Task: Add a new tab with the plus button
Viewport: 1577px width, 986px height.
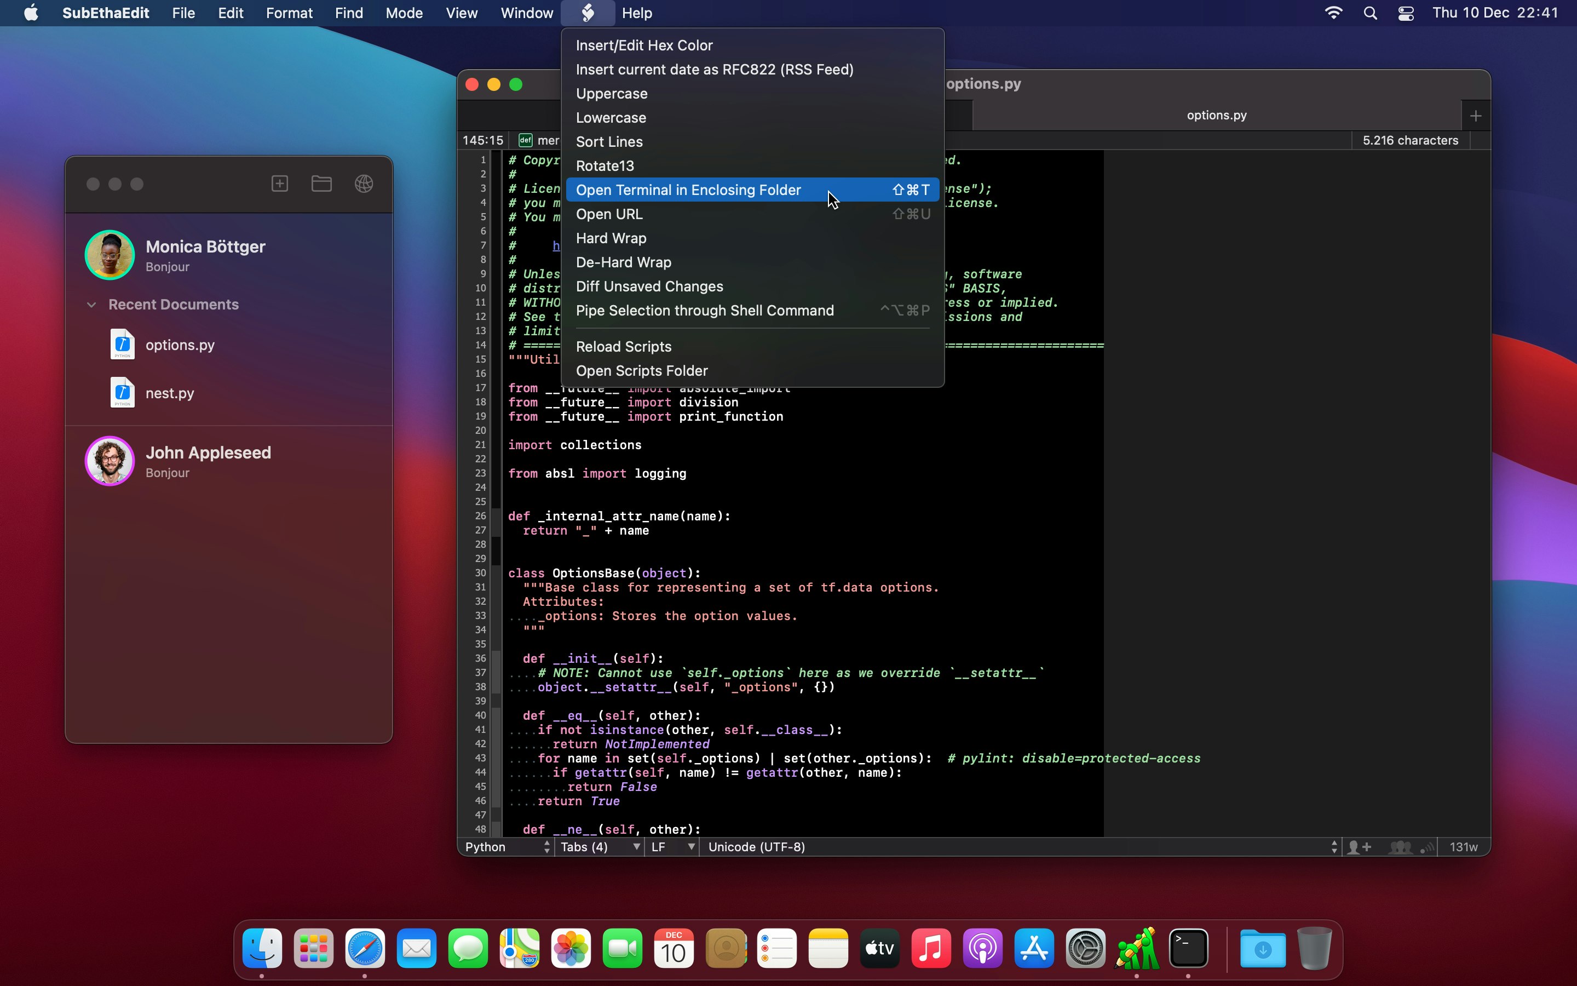Action: click(x=1475, y=116)
